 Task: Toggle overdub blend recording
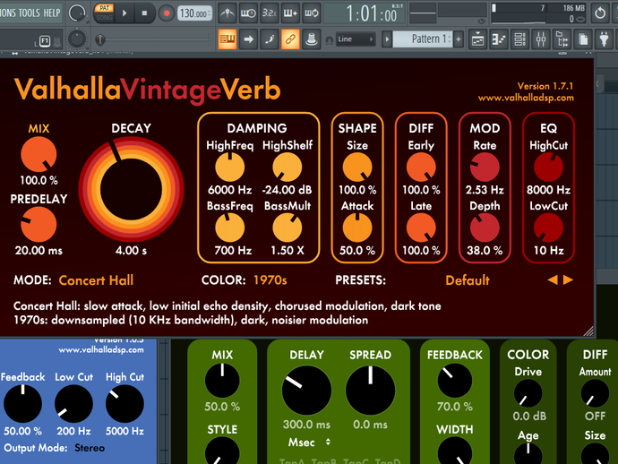click(290, 13)
